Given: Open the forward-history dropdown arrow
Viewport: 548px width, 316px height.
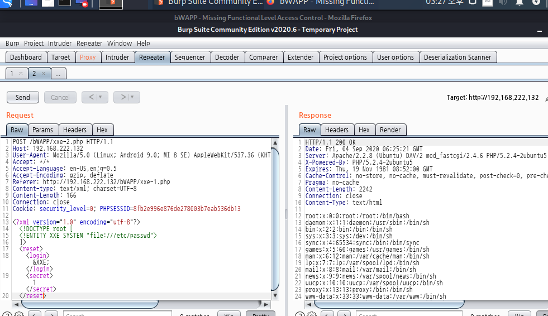Looking at the screenshot, I should click(x=132, y=97).
